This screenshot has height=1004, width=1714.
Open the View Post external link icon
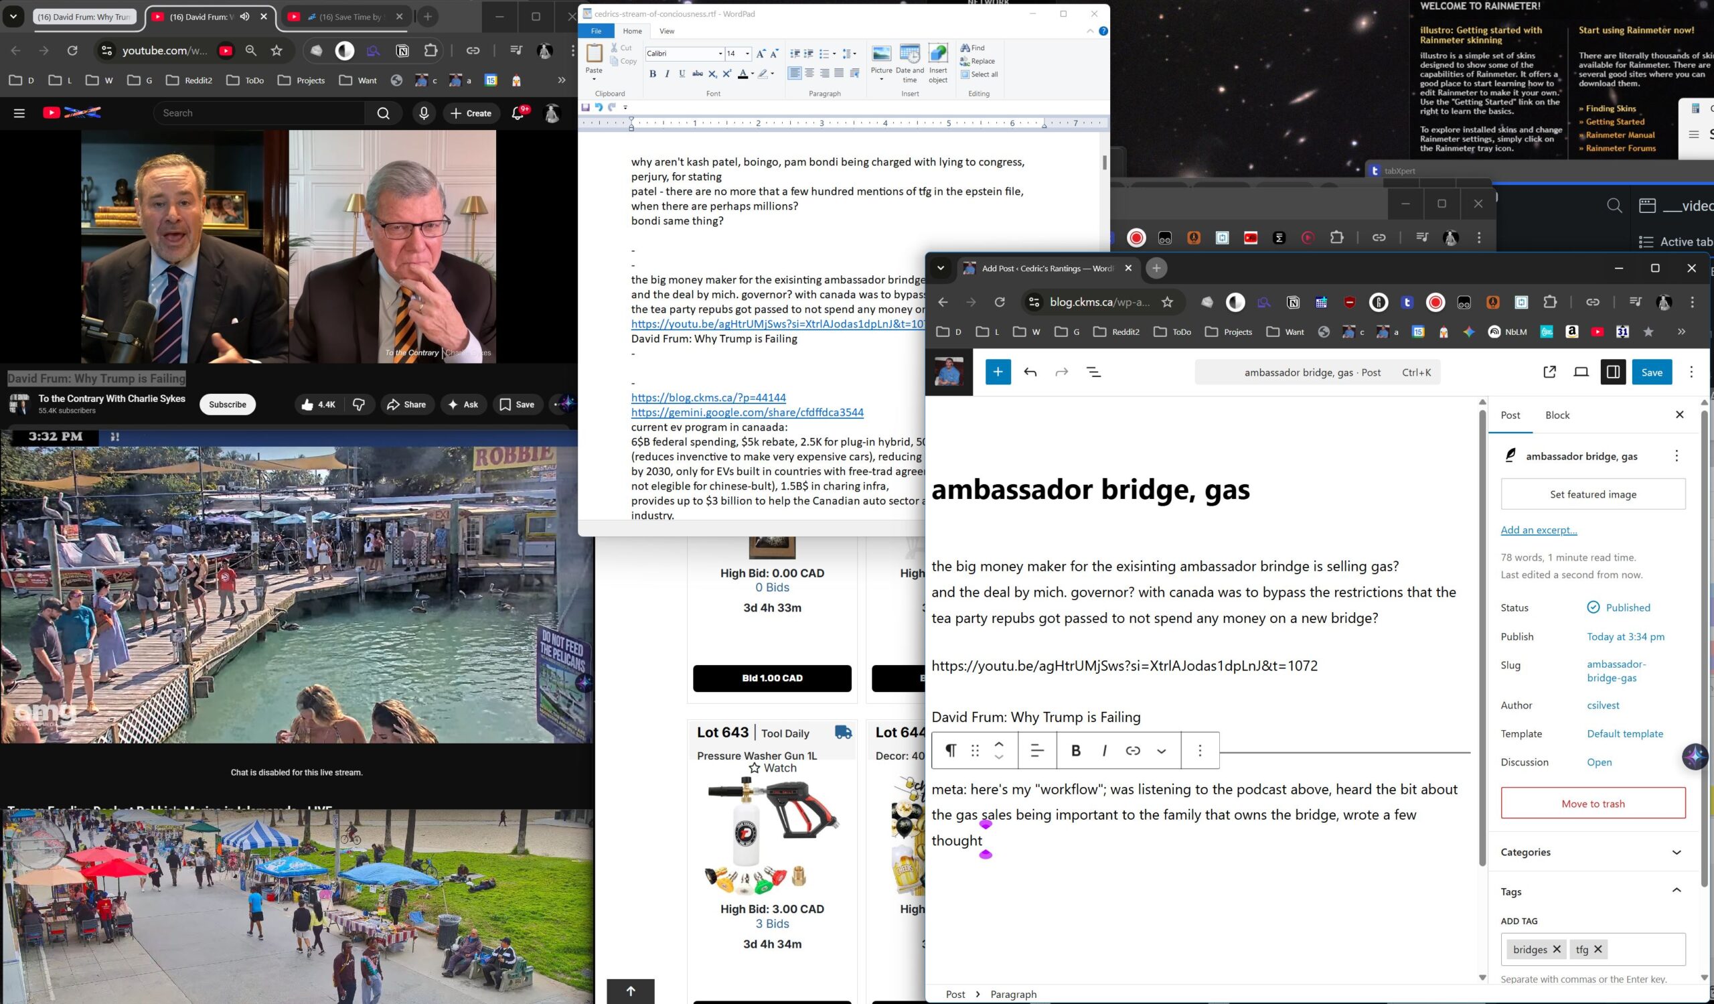click(1549, 372)
